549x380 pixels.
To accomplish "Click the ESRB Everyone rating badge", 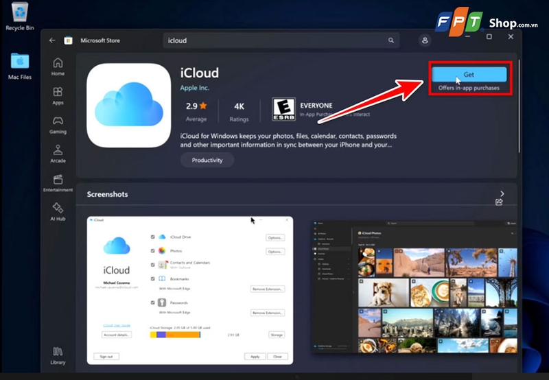I will 283,109.
